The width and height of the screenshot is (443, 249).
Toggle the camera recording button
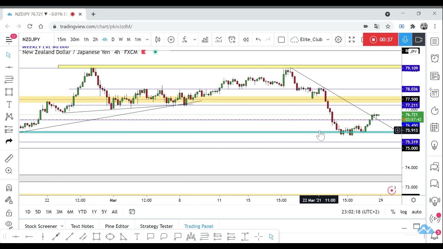click(419, 39)
